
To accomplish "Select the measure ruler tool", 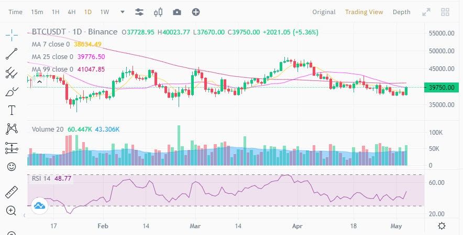I will [12, 192].
